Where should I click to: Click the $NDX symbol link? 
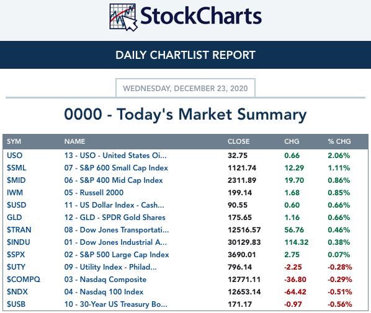pos(17,292)
